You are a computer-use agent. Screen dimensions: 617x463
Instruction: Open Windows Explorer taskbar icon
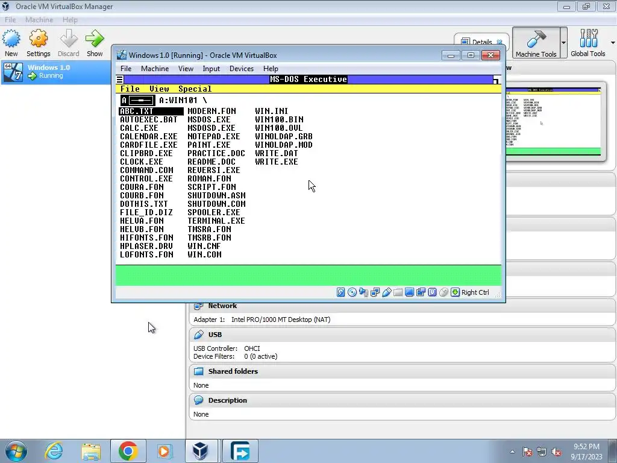click(x=92, y=451)
